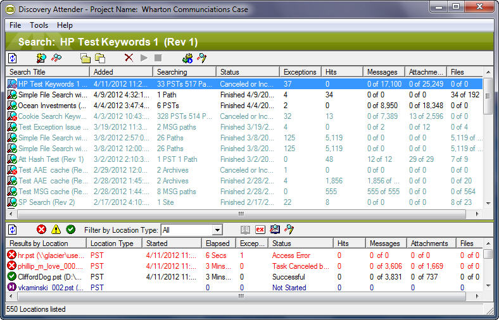The image size is (499, 320).
Task: Toggle the red error status filter
Action: [x=42, y=230]
